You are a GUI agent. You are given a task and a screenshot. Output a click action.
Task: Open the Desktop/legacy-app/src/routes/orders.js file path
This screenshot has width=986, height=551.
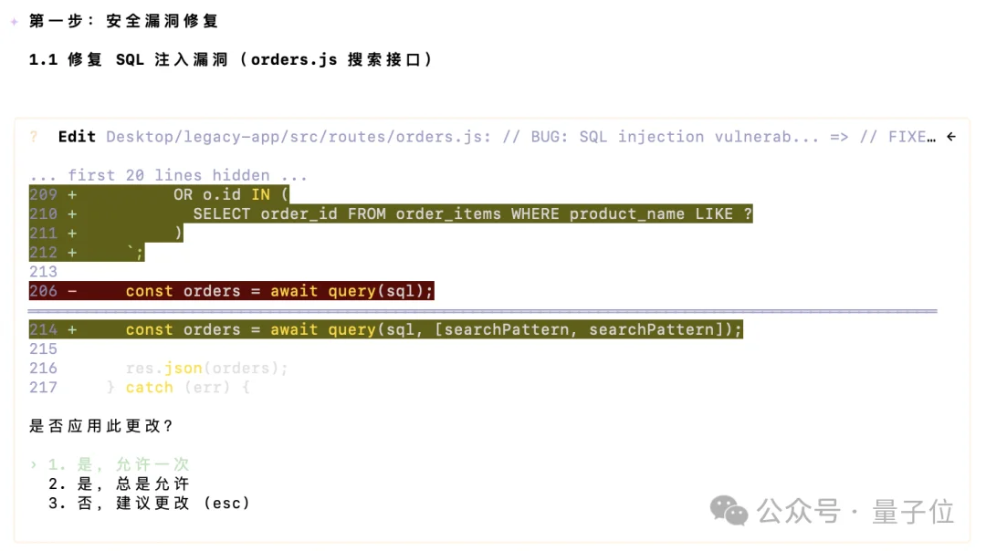(300, 137)
